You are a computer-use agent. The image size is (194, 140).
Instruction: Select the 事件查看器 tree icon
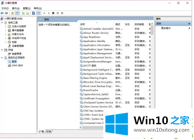coord(9,30)
